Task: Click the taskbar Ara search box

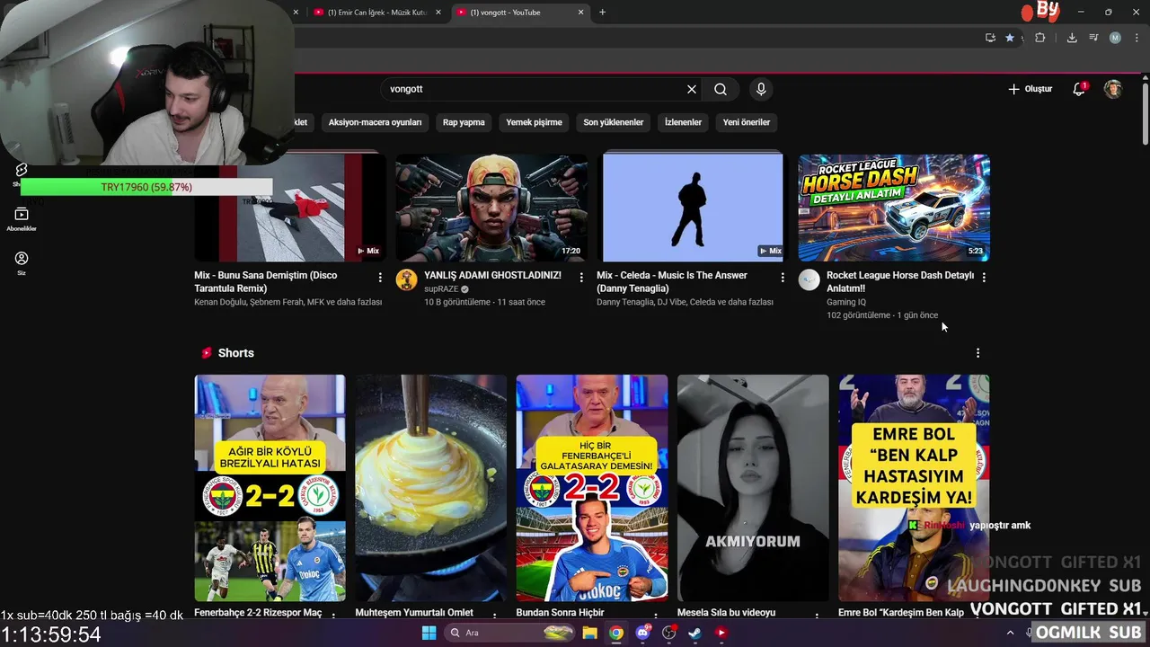Action: 509,633
